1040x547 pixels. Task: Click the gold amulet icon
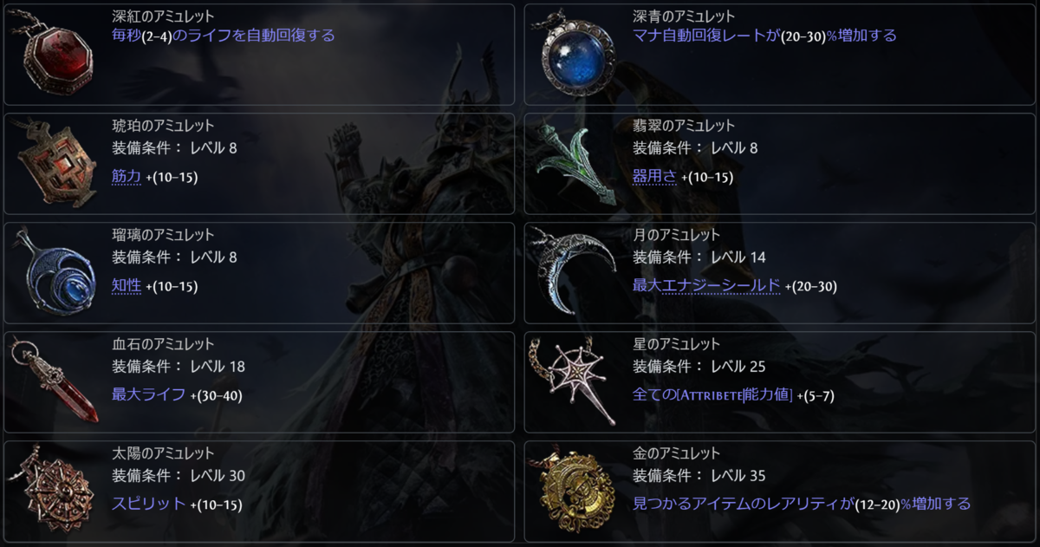pyautogui.click(x=576, y=489)
